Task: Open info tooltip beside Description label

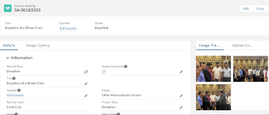Action: coord(118,114)
